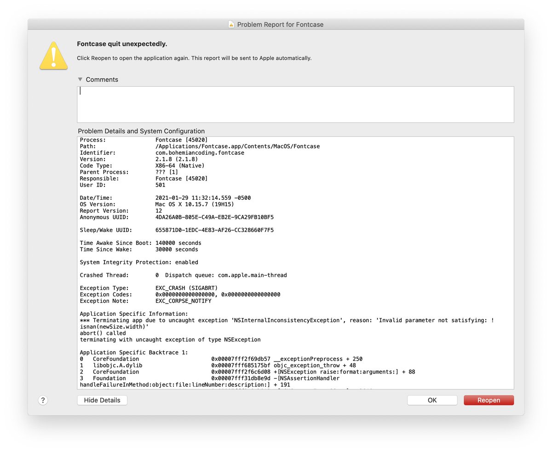The width and height of the screenshot is (552, 452).
Task: Open help with the question mark button
Action: (43, 400)
